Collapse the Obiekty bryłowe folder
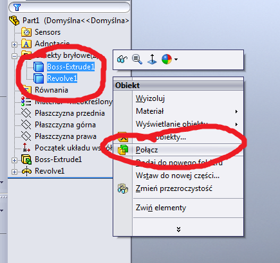Screen dimensions: 280x263 (14, 56)
